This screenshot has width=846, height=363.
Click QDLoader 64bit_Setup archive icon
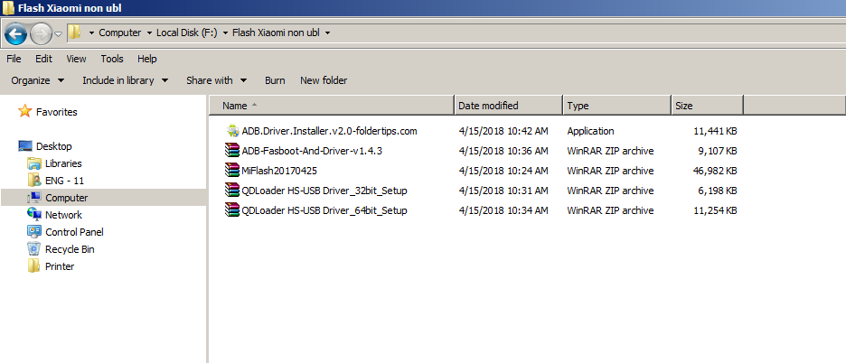click(x=232, y=210)
